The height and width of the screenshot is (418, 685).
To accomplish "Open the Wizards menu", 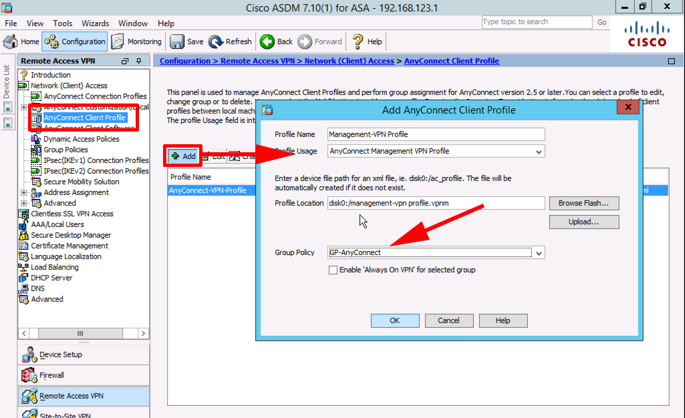I will (96, 23).
